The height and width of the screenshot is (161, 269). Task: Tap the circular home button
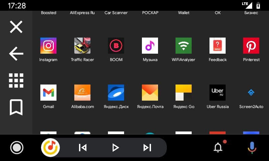[x=17, y=148]
